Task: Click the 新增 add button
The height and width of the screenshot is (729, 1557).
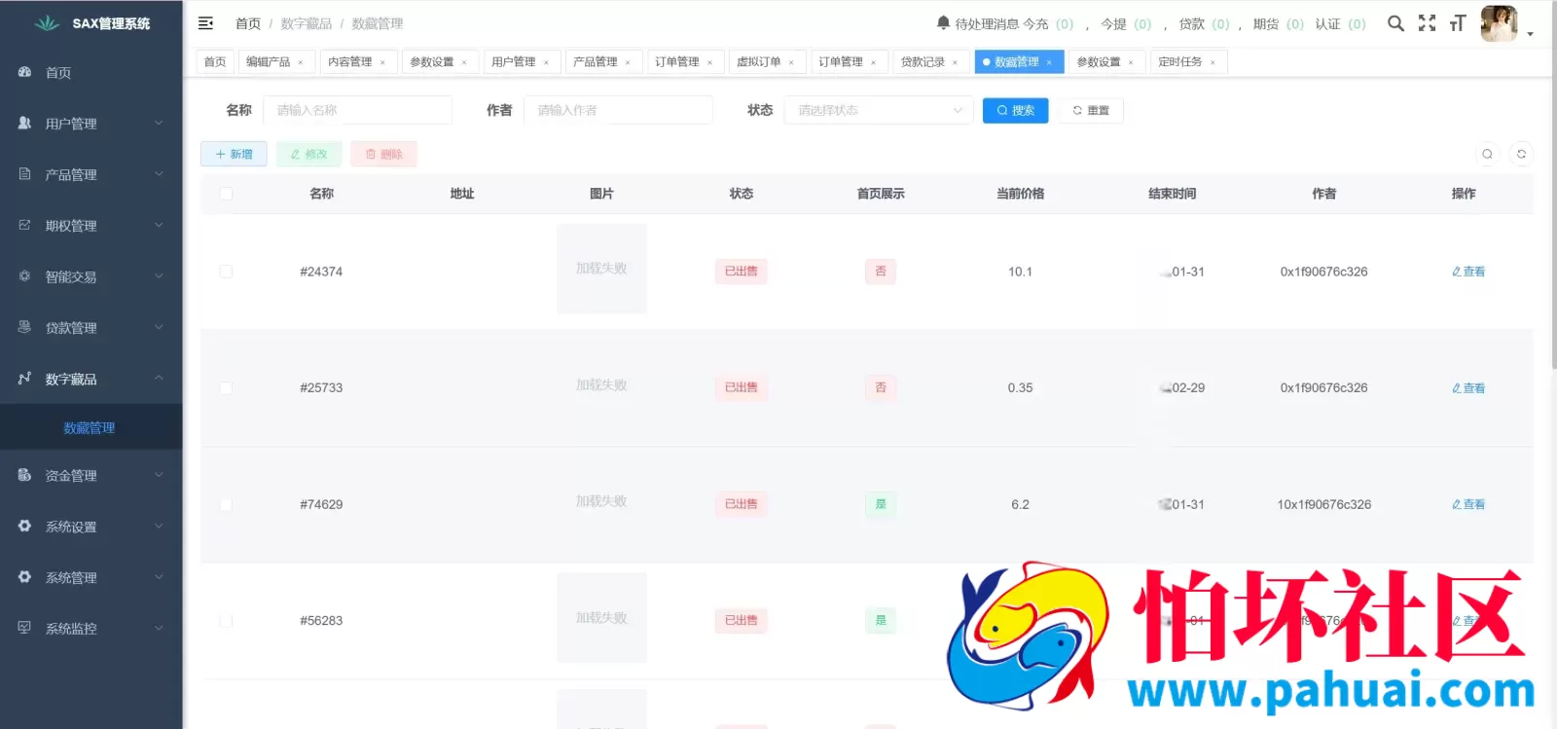Action: pos(234,154)
